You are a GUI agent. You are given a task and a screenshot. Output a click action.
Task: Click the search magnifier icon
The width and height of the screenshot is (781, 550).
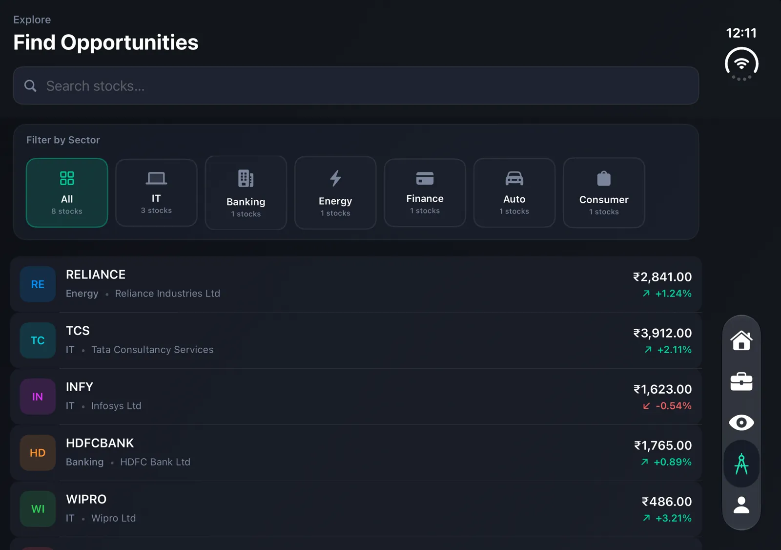[30, 86]
